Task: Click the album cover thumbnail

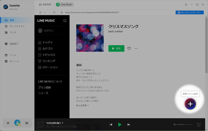Action: click(x=90, y=38)
